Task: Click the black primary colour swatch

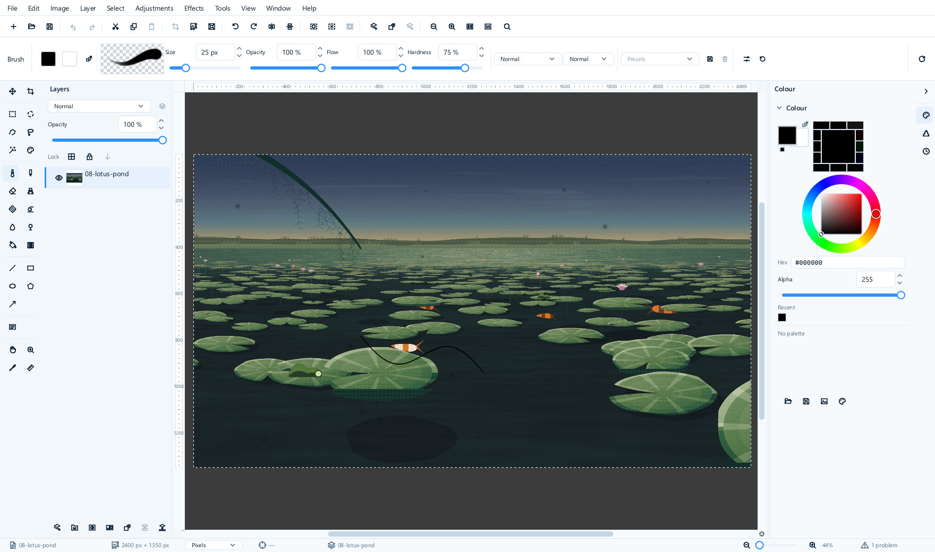Action: coord(48,59)
